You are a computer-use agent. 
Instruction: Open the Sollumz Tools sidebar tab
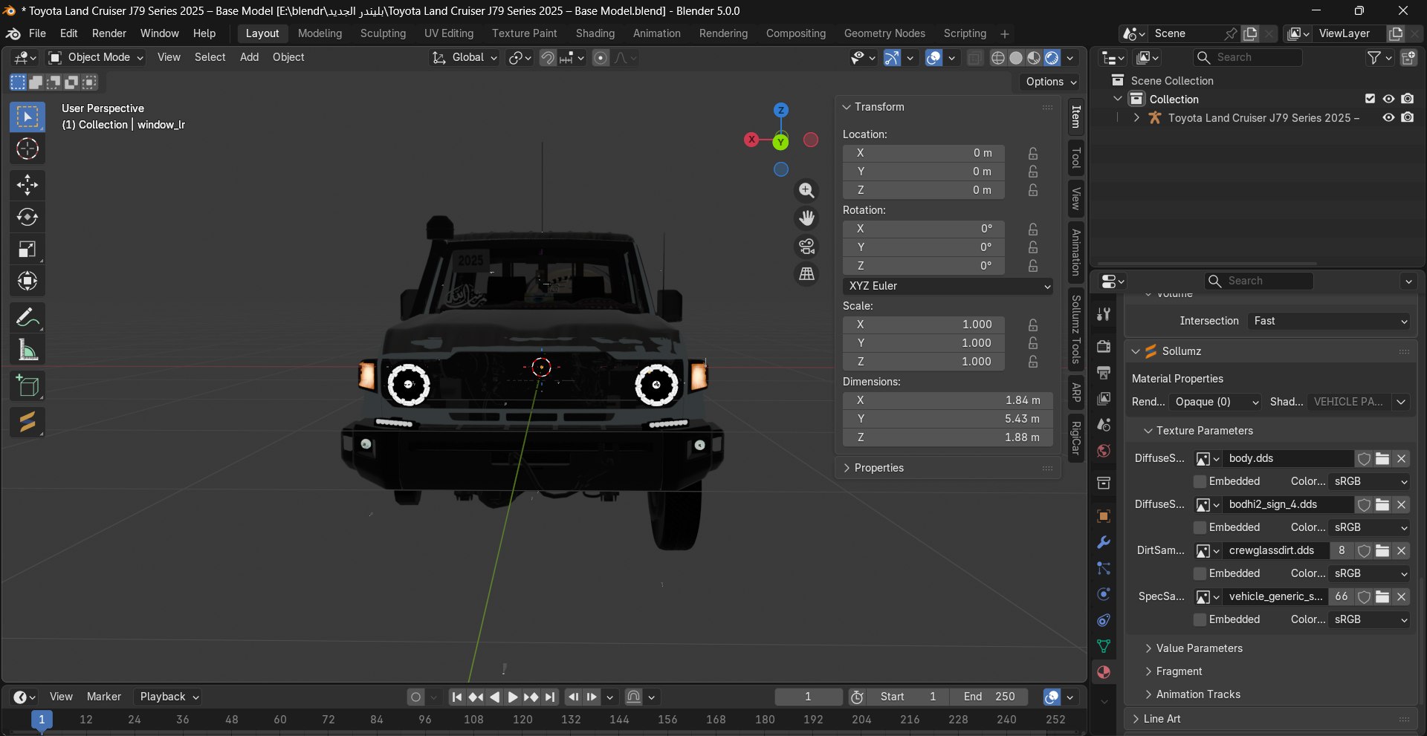click(x=1076, y=330)
